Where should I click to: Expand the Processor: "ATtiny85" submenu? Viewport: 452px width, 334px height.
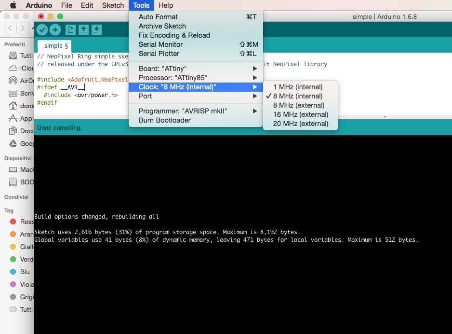(196, 78)
